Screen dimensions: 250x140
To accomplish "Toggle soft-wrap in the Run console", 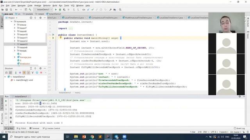I will pos(11,109).
